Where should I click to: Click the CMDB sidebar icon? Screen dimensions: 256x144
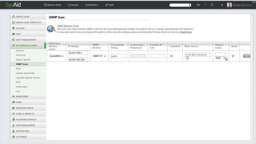[13, 102]
